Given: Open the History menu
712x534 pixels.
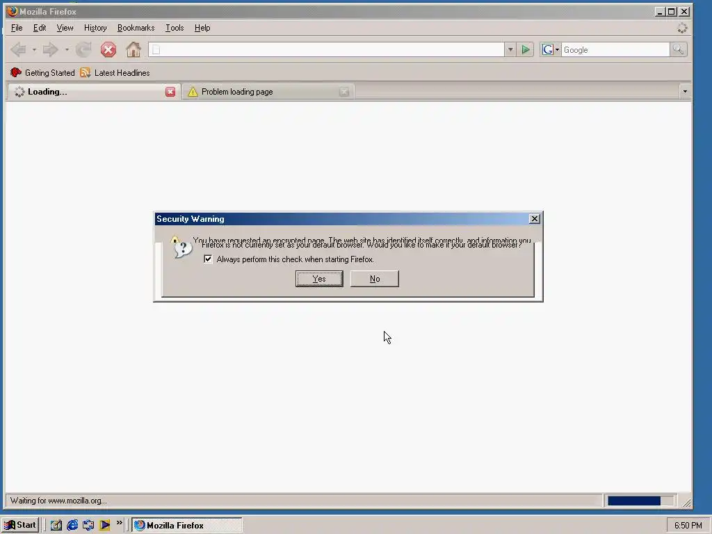Looking at the screenshot, I should [x=95, y=28].
